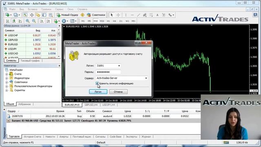Toggle chart shift button

coord(48,21)
